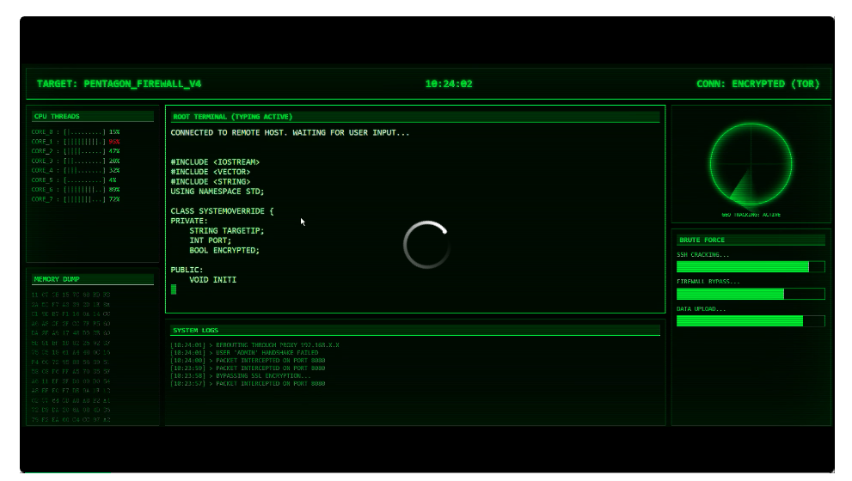
Task: Expand the MEMORY DUMP panel header
Action: point(56,279)
